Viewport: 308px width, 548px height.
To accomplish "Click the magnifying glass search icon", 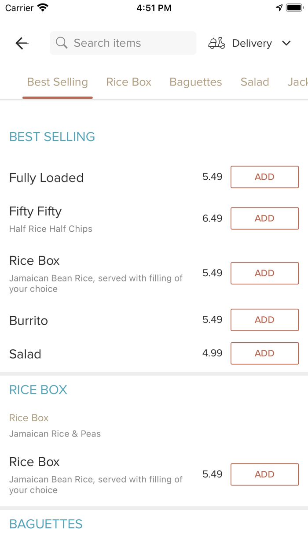I will click(62, 43).
